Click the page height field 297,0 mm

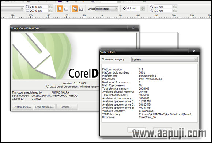pyautogui.click(x=38, y=11)
